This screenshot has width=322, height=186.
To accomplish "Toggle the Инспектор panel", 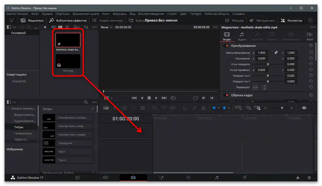I will [x=292, y=21].
